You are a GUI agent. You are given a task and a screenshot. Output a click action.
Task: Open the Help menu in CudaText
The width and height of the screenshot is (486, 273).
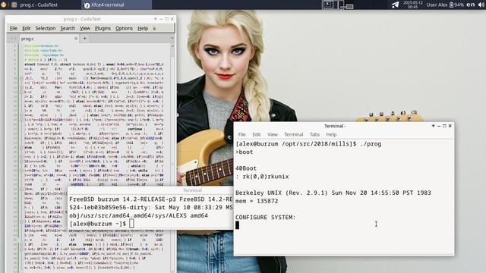click(143, 28)
